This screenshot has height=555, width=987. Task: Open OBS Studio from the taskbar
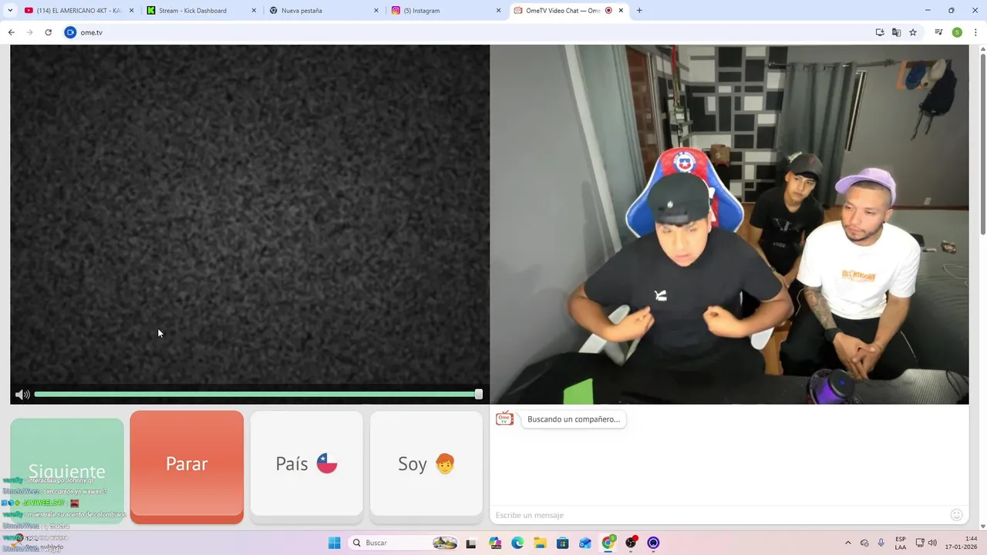point(632,543)
